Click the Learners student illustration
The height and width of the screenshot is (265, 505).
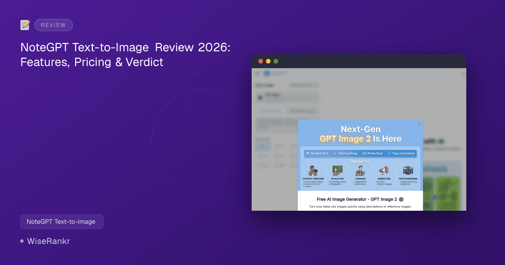coord(360,171)
